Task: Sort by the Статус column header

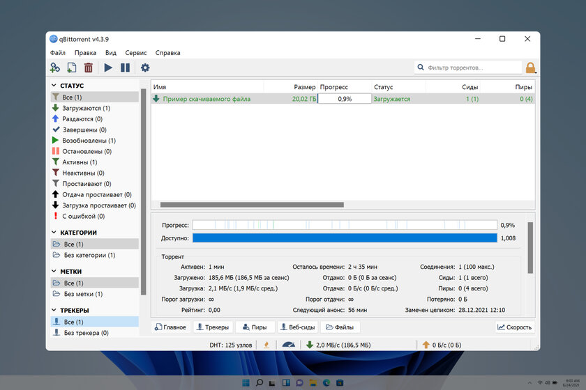Action: (399, 87)
